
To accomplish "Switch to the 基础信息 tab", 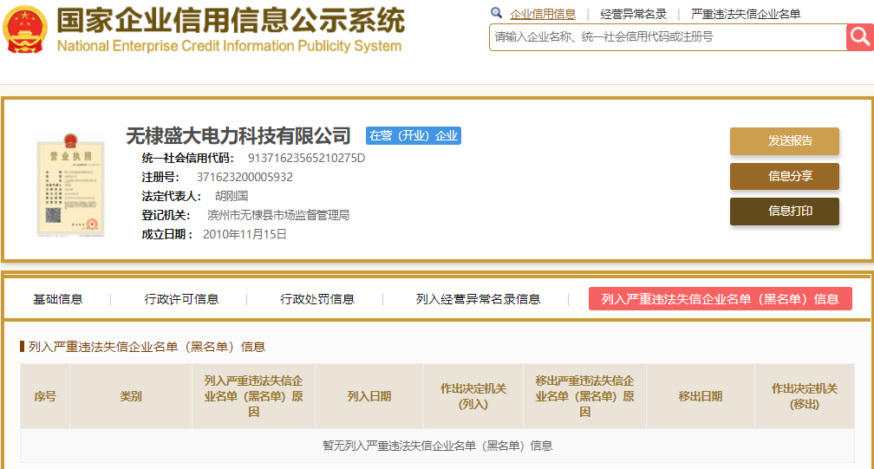I will point(58,299).
